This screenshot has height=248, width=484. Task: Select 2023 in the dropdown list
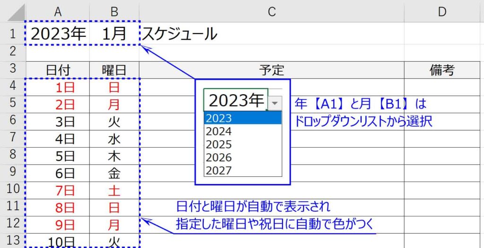242,118
